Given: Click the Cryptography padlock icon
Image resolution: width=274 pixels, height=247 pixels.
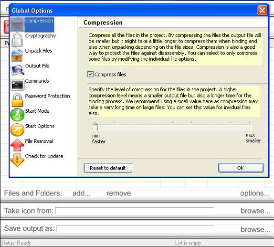Looking at the screenshot, I should pyautogui.click(x=17, y=40).
